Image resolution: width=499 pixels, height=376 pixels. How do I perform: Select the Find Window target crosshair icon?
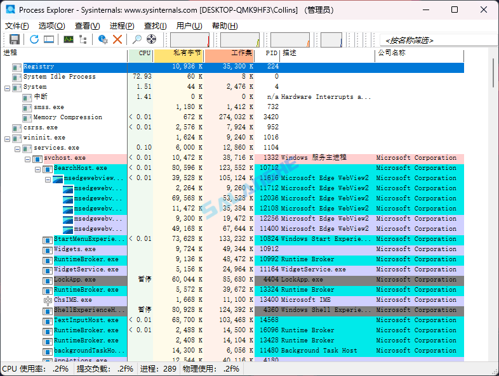151,39
